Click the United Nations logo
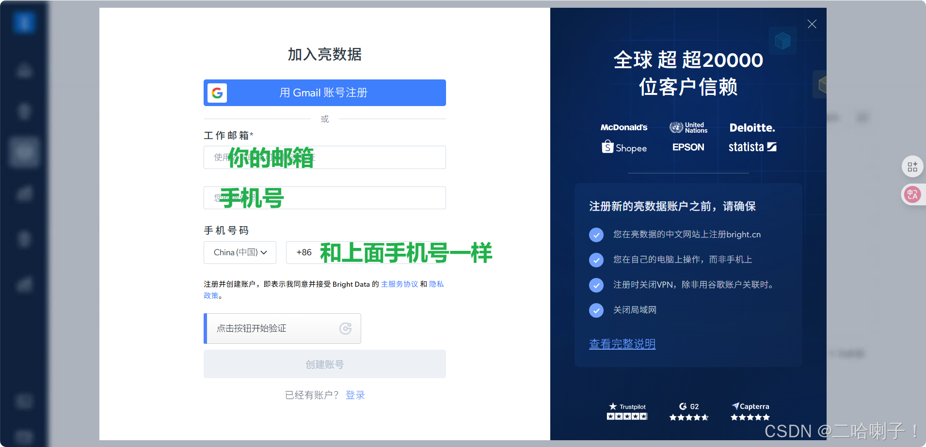The height and width of the screenshot is (447, 926). (688, 127)
